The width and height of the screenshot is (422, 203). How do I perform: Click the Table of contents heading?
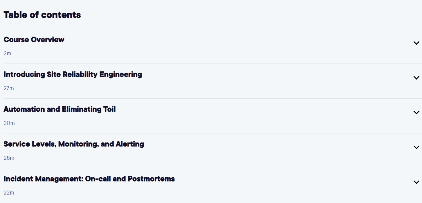pos(42,15)
